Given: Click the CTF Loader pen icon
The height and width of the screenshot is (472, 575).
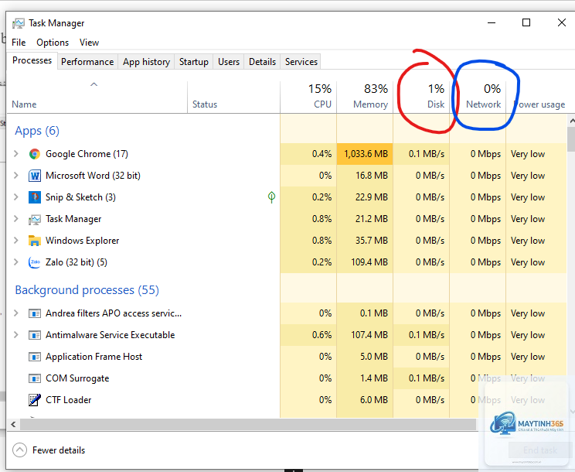Looking at the screenshot, I should (x=35, y=400).
